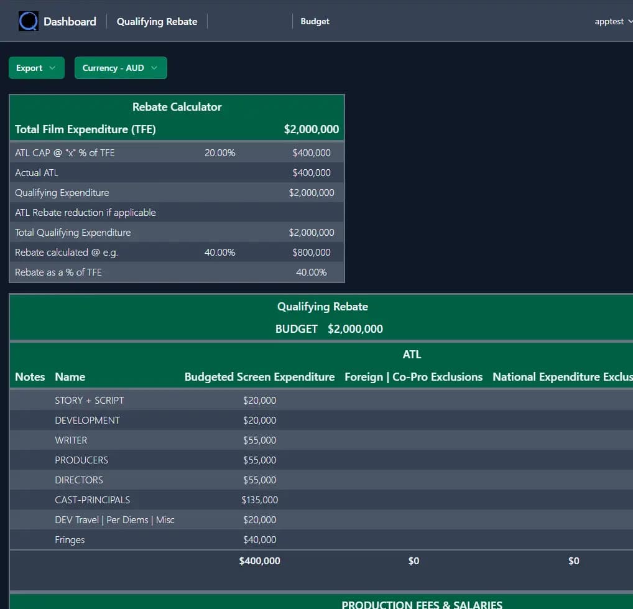Image resolution: width=633 pixels, height=609 pixels.
Task: Select DEV Travel | Per Diems | Misc row
Action: point(321,520)
